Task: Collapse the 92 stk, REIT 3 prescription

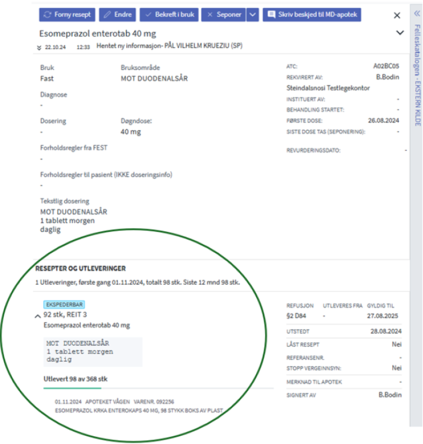Action: [x=37, y=316]
